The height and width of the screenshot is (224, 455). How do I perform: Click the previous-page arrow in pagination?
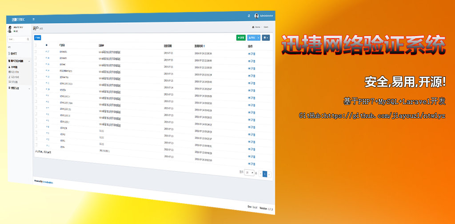[x=260, y=173]
